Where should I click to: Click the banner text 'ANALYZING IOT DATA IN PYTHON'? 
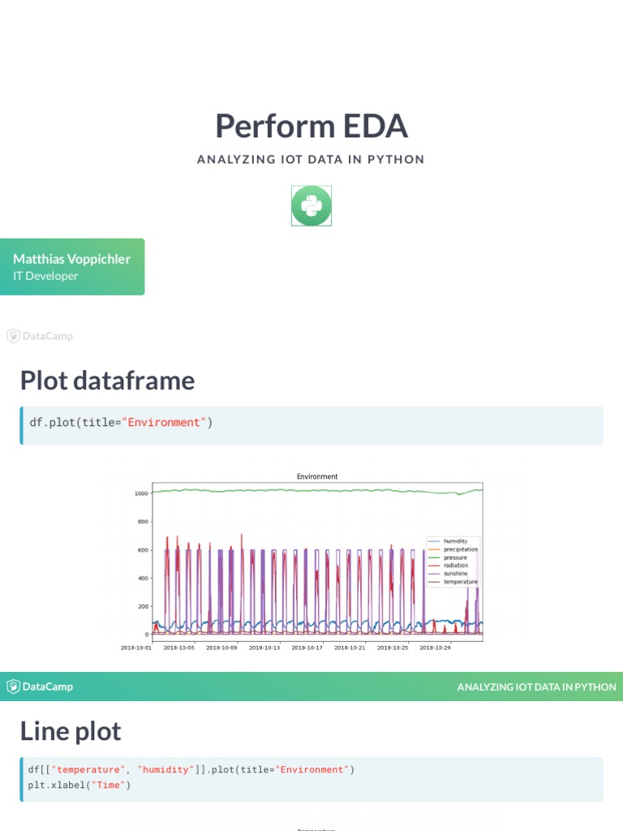click(x=536, y=687)
